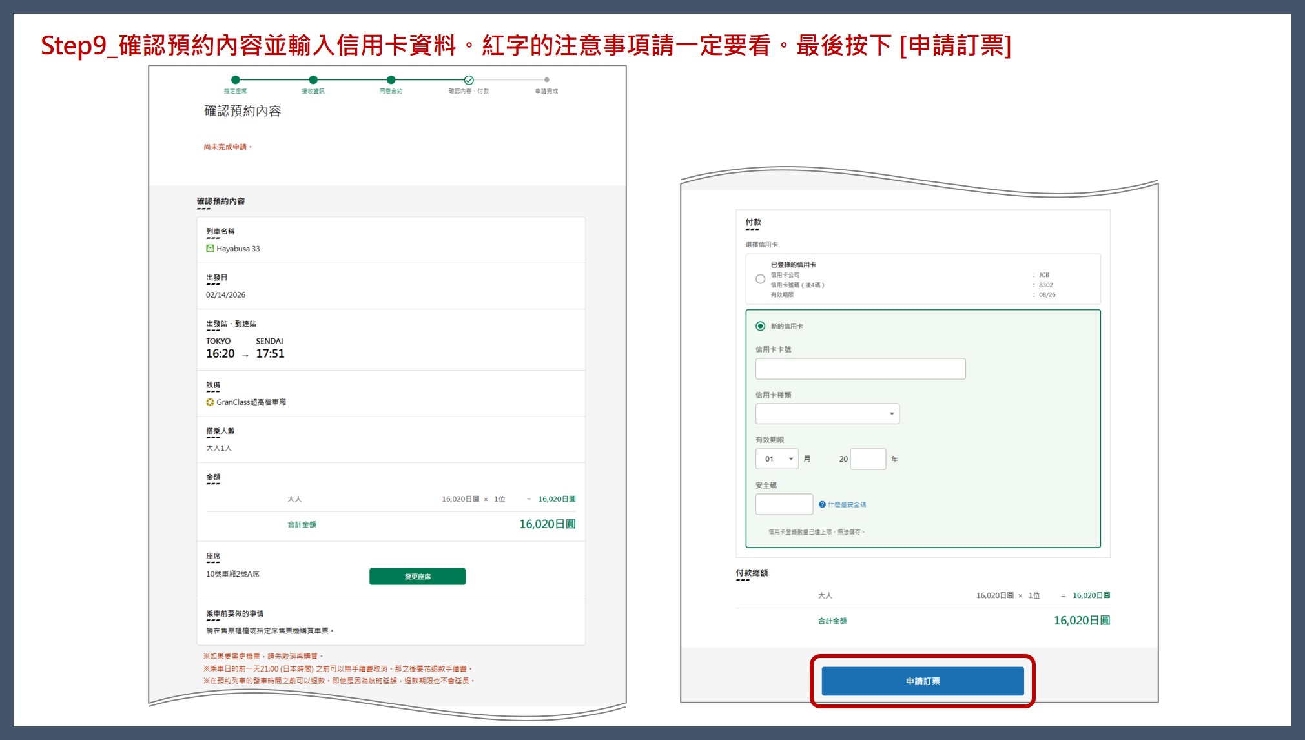This screenshot has width=1305, height=740.
Task: Click the 信用卡卡號 card number field
Action: pyautogui.click(x=860, y=369)
